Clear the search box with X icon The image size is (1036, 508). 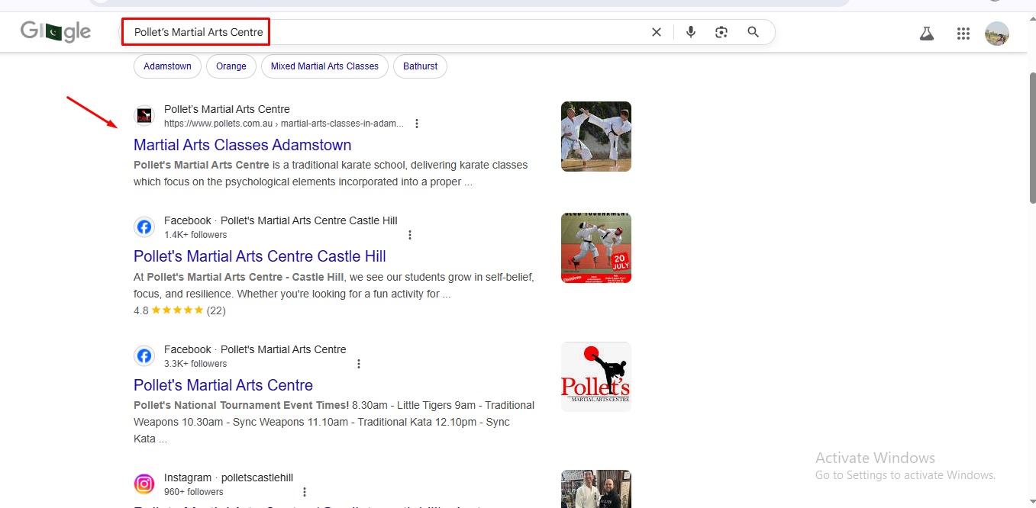pyautogui.click(x=657, y=32)
